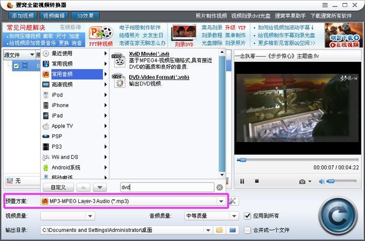This screenshot has width=365, height=241.
Task: Click the Apple TV logo icon
Action: 46,126
